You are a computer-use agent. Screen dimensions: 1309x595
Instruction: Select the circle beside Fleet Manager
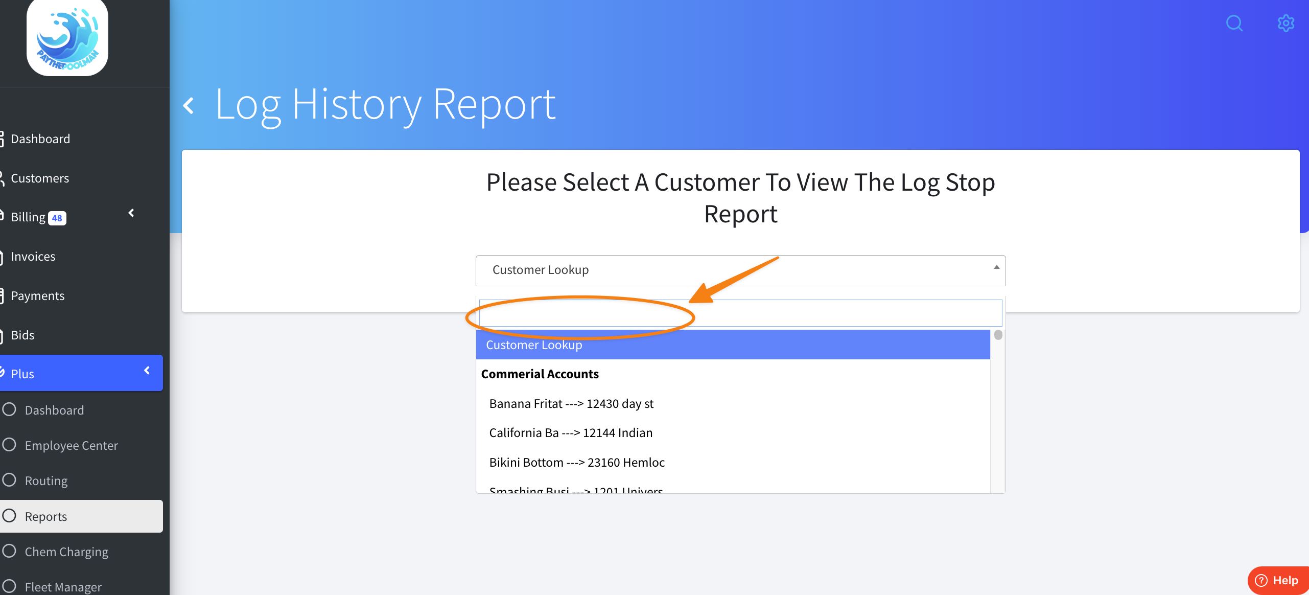[9, 586]
